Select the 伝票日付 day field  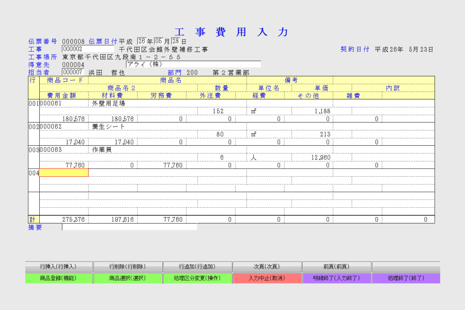176,41
